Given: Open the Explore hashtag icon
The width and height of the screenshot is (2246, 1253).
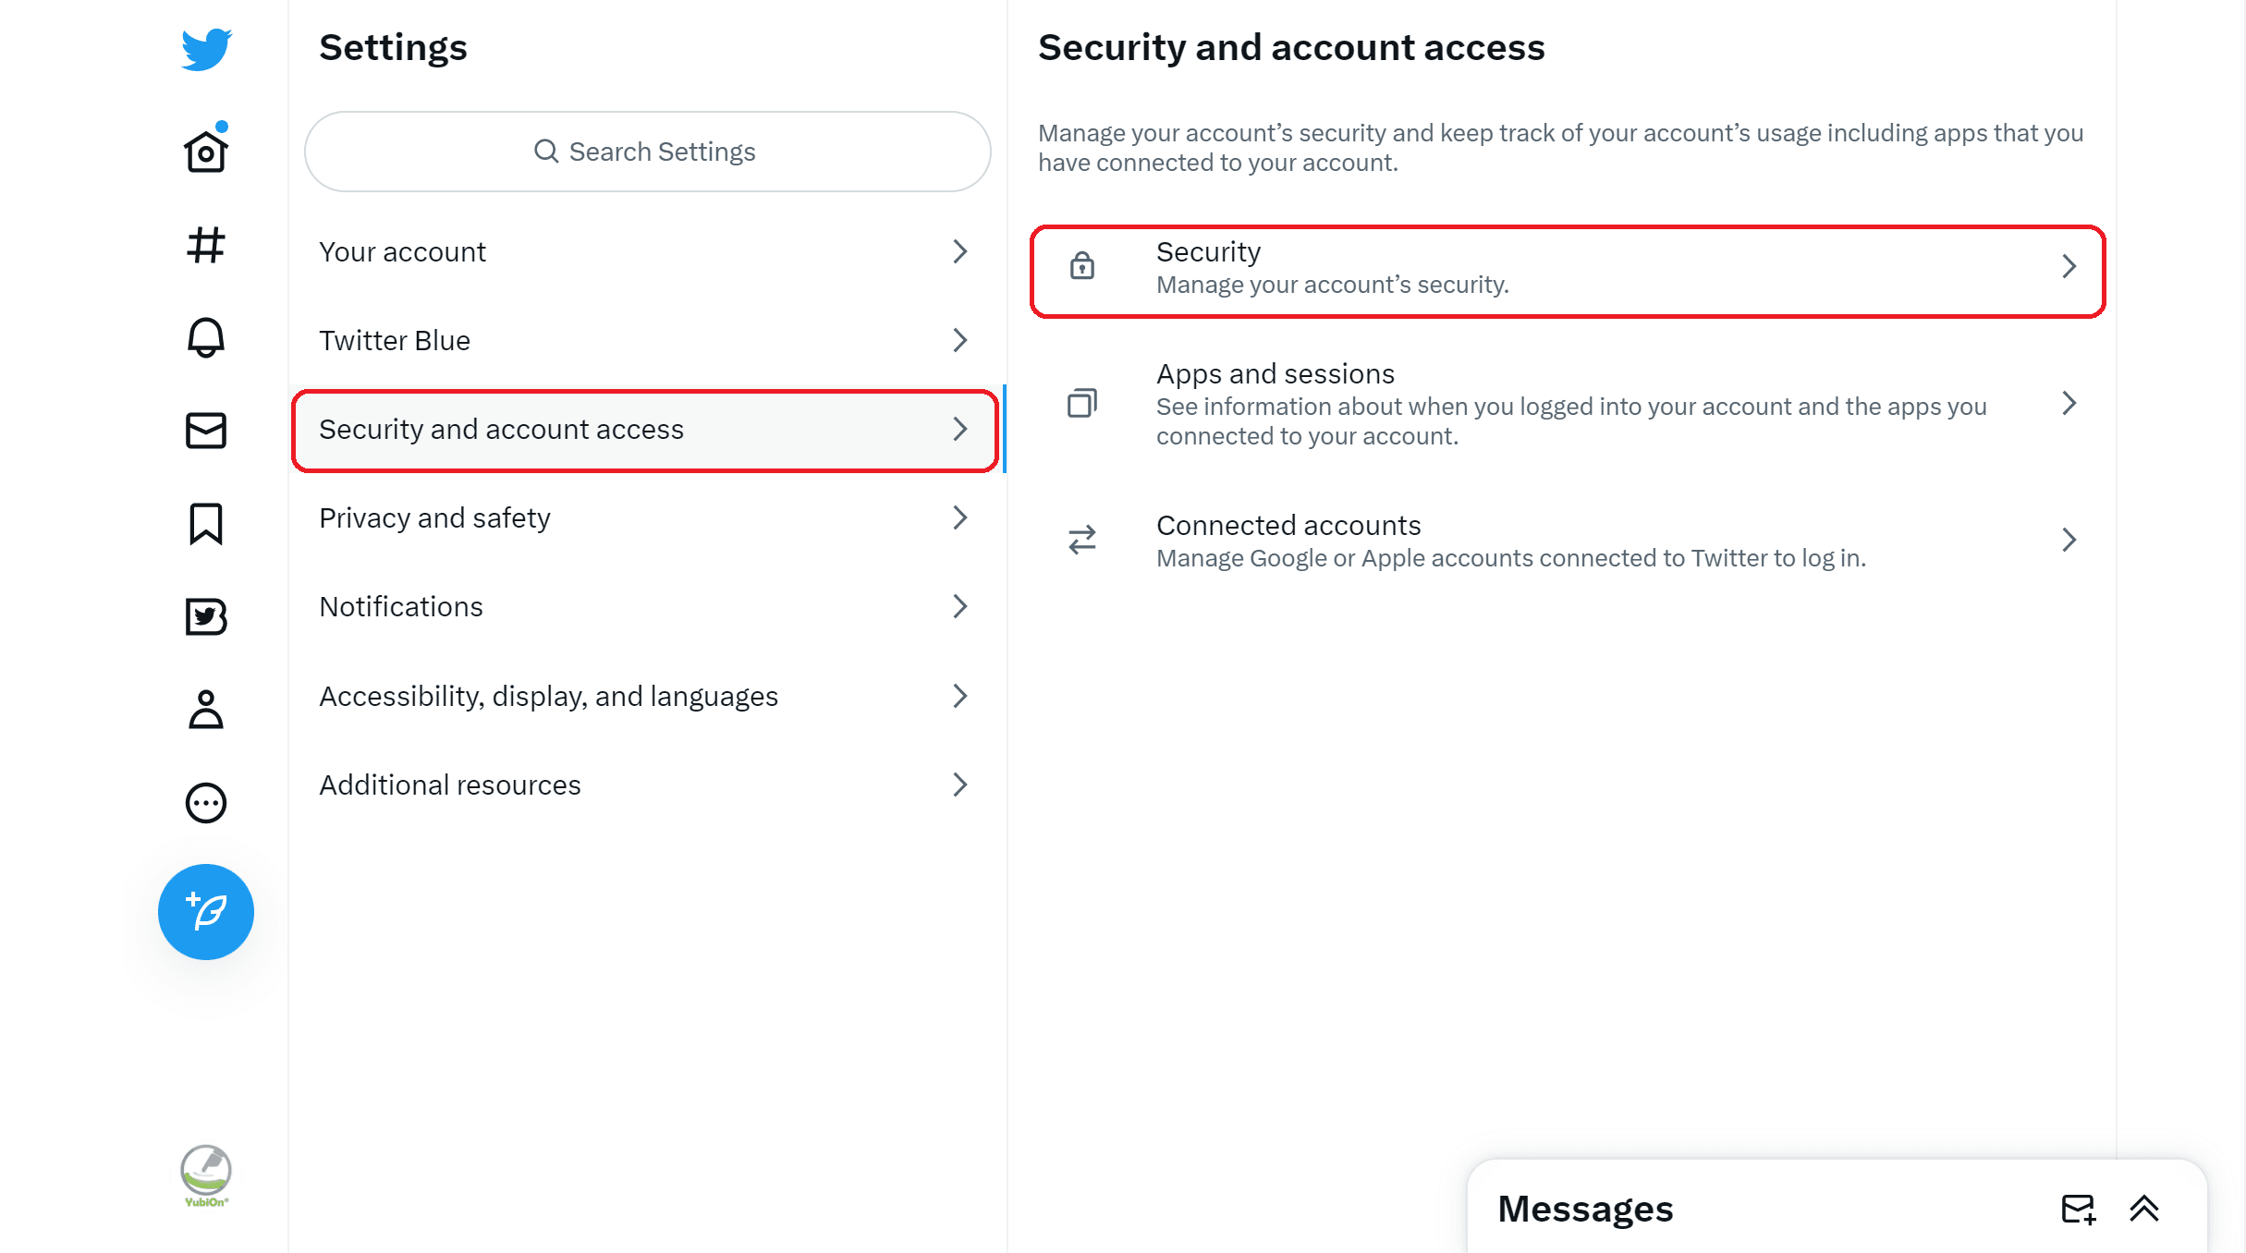Looking at the screenshot, I should pyautogui.click(x=206, y=245).
